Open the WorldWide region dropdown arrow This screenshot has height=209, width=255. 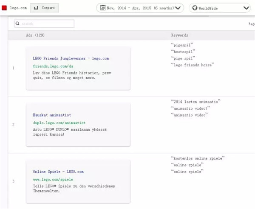(x=246, y=8)
